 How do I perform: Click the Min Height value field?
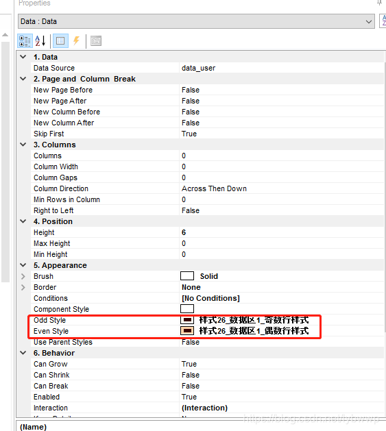[282, 254]
